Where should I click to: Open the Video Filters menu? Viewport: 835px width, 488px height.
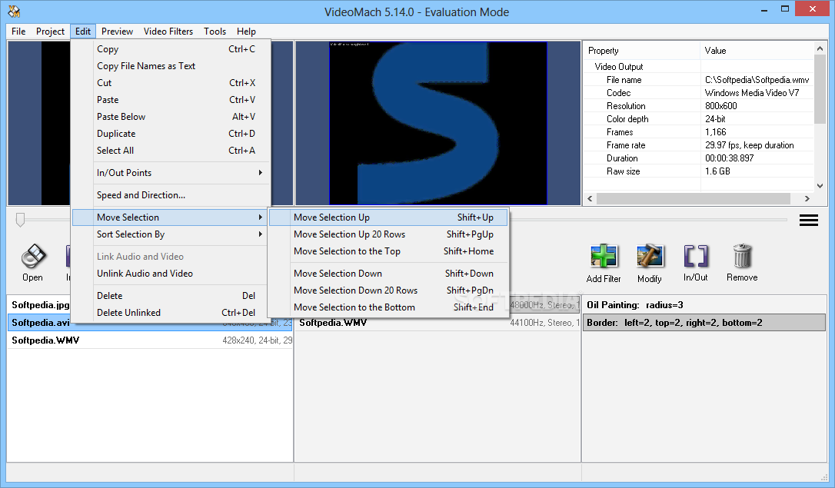[168, 32]
